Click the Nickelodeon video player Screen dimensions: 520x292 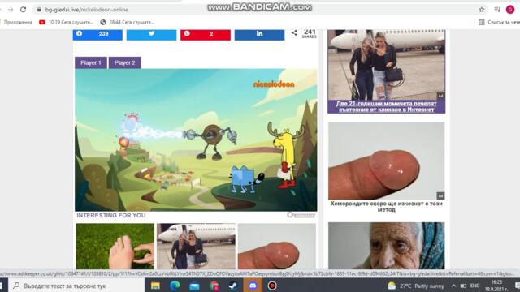point(196,140)
